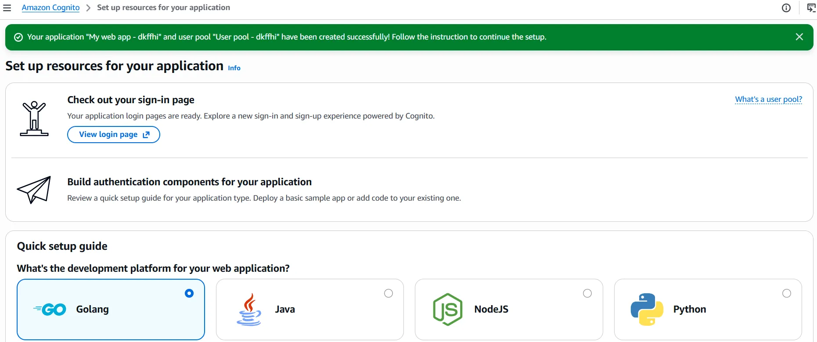The height and width of the screenshot is (342, 817).
Task: Select the Python radio button
Action: [787, 293]
